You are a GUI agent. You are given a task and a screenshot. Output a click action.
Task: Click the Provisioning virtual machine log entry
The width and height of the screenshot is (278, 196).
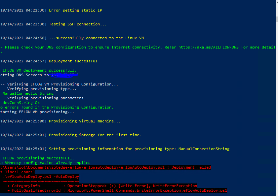tap(84, 121)
